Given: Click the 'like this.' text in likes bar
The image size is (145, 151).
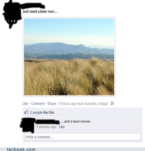Looking at the screenshot, I should coord(49,112).
